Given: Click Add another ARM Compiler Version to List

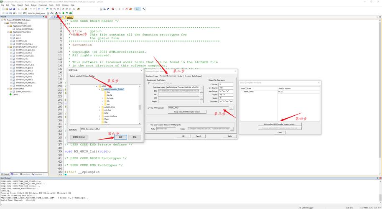Looking at the screenshot, I should pyautogui.click(x=279, y=124).
